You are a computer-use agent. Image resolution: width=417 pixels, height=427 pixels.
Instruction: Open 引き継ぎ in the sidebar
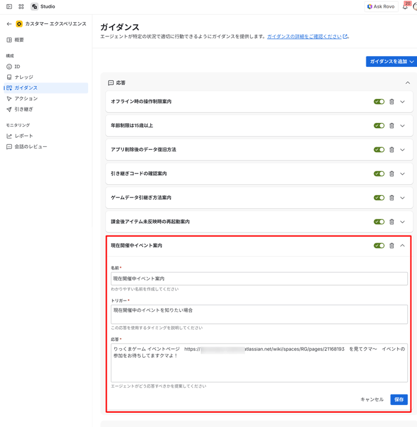(x=46, y=109)
